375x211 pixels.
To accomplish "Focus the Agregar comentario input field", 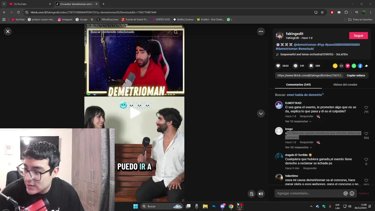I will 309,193.
